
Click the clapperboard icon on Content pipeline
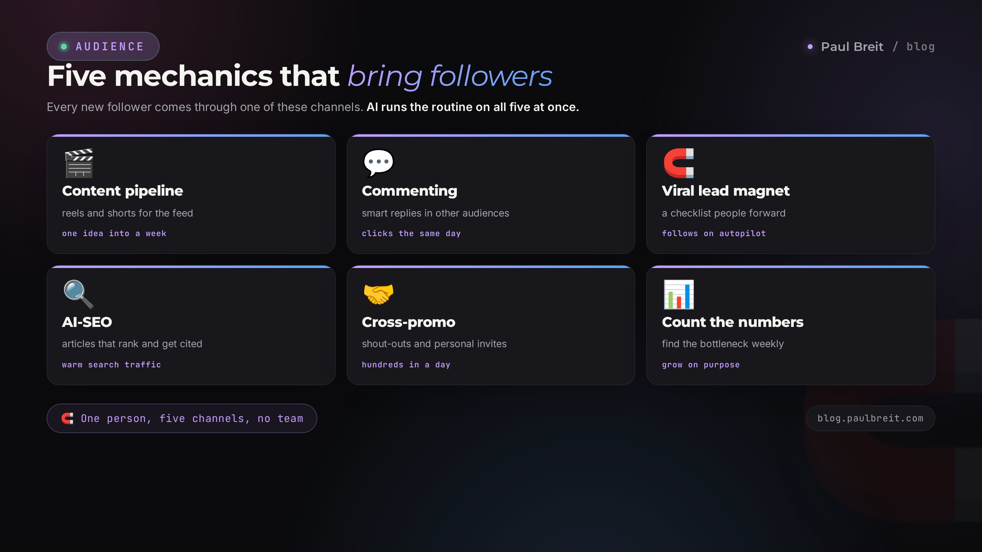(x=79, y=163)
